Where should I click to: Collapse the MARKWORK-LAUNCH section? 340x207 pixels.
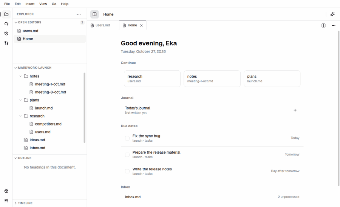(x=15, y=68)
